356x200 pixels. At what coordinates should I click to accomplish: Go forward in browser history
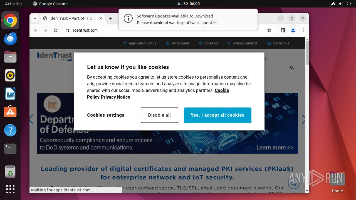point(46,30)
